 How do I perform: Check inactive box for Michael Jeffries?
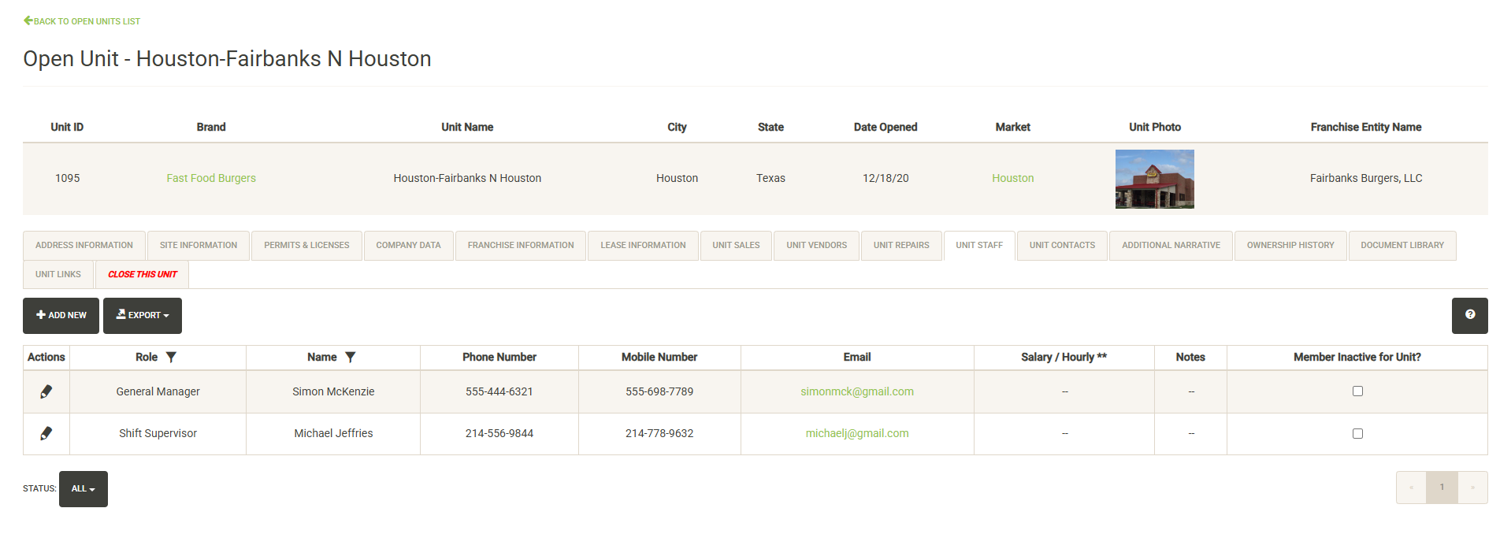click(1357, 433)
